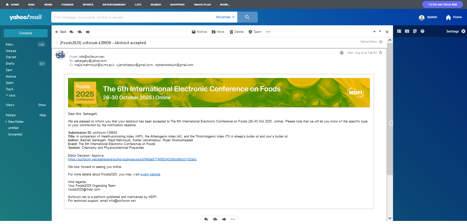Image resolution: width=467 pixels, height=224 pixels.
Task: Go to the previous message with up arrow
Action: [x=374, y=31]
